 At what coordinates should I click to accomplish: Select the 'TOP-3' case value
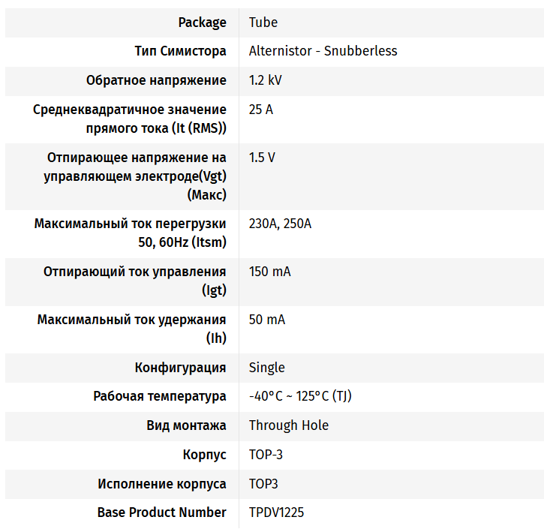click(266, 455)
